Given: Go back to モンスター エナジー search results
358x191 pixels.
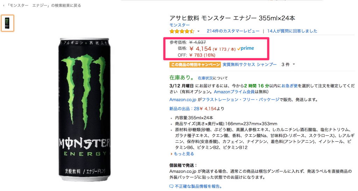Looking at the screenshot, I should coord(42,6).
